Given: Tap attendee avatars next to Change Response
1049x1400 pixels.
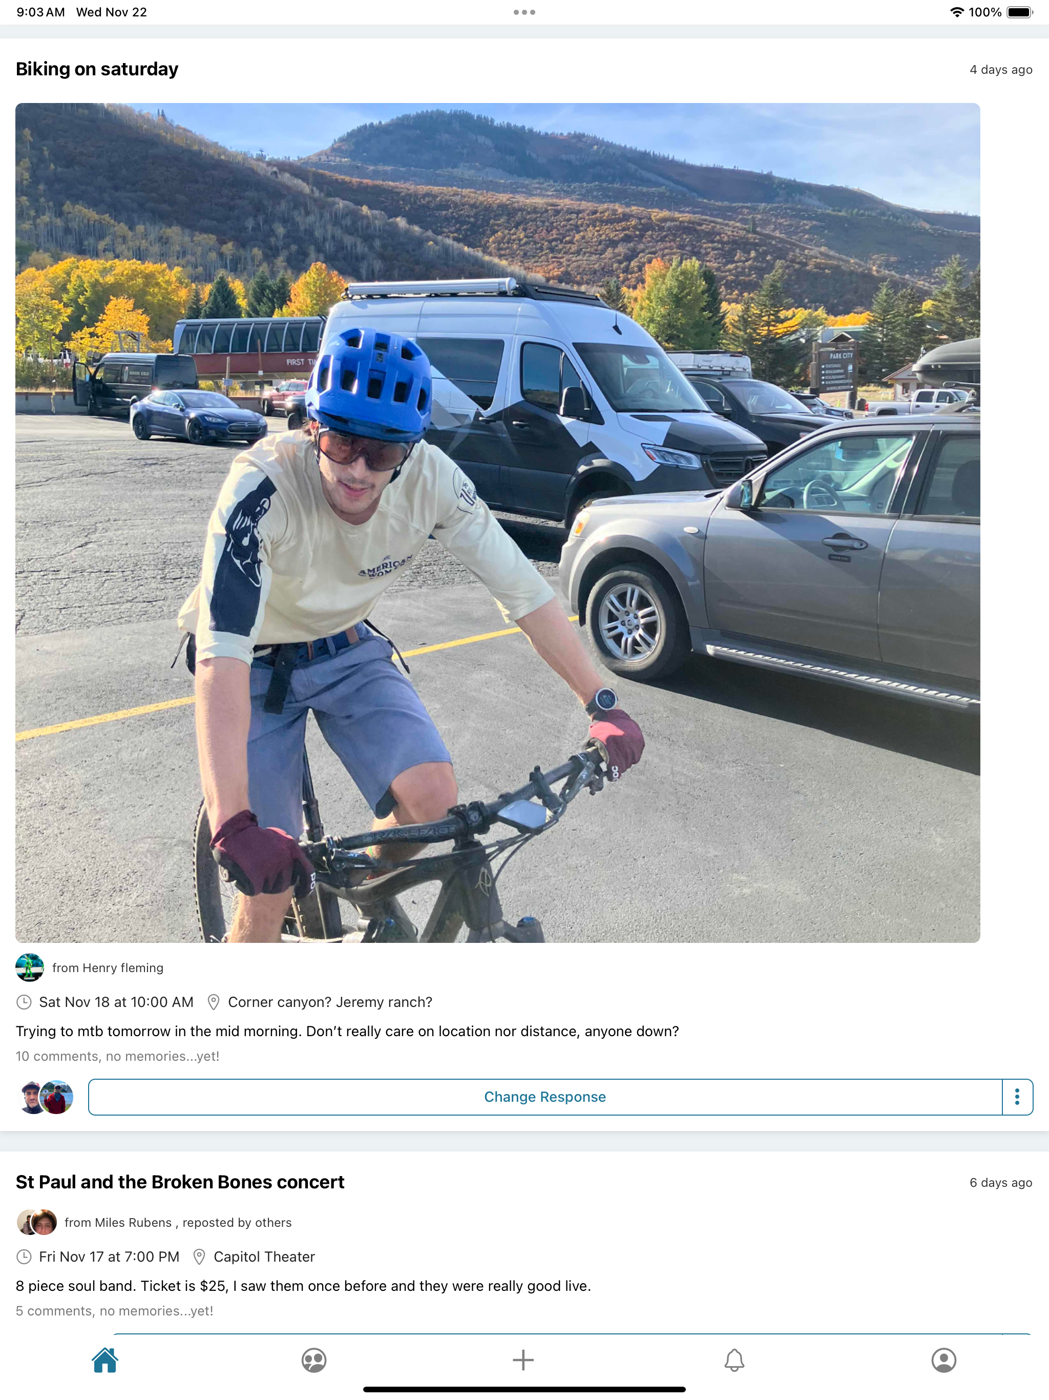Looking at the screenshot, I should click(46, 1097).
